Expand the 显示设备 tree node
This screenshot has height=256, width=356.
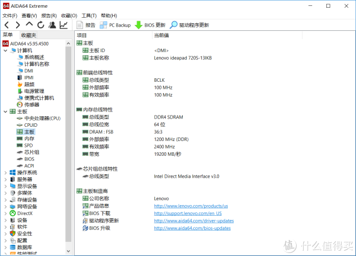point(5,186)
